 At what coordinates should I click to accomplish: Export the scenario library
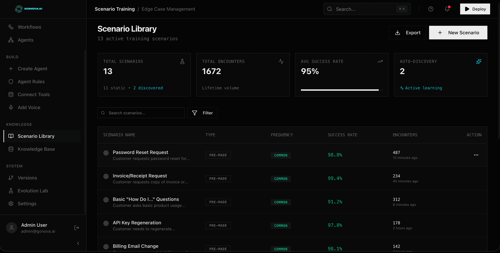[x=408, y=33]
